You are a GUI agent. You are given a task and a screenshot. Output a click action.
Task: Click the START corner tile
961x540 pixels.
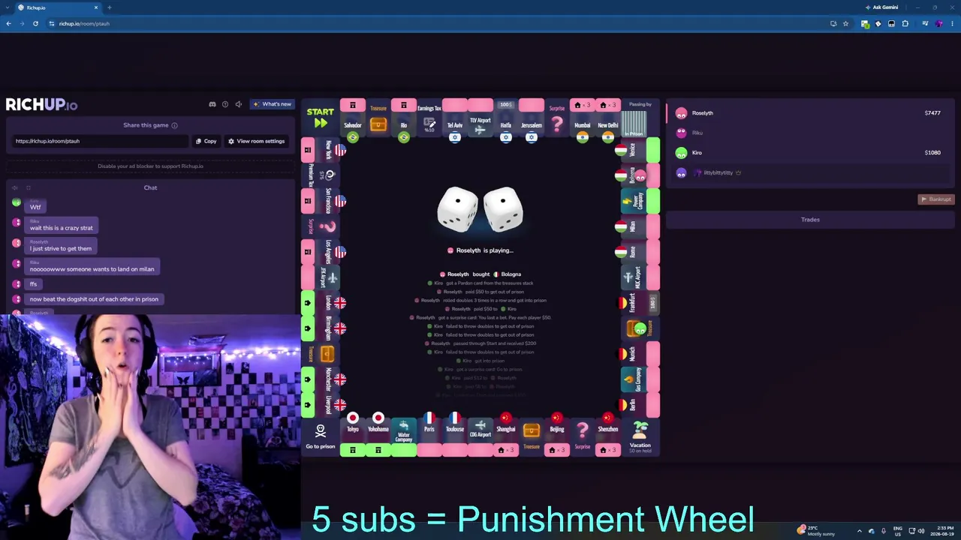pos(320,118)
